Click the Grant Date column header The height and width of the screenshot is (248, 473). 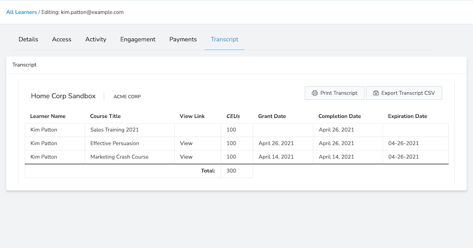pyautogui.click(x=272, y=116)
